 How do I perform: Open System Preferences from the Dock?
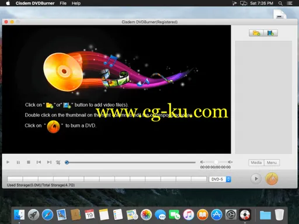(231, 215)
